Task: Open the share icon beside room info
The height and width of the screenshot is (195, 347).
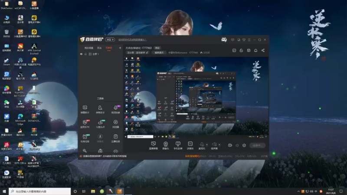Action: 263,50
